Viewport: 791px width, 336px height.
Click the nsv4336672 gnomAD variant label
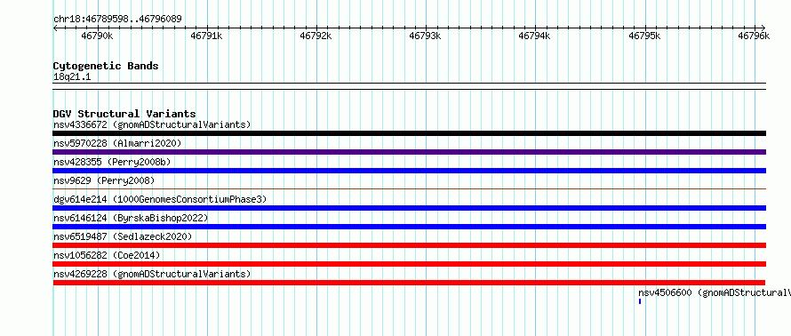tap(152, 124)
